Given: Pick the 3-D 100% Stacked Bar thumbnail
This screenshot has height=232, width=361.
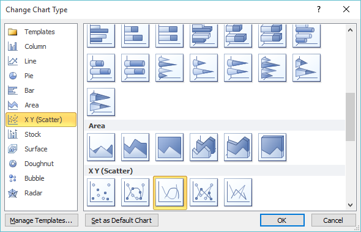Looking at the screenshot, I should click(x=272, y=36).
